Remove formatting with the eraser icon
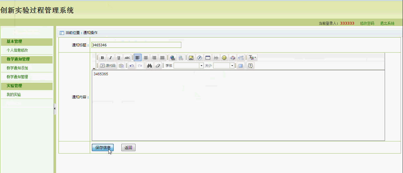 158,66
